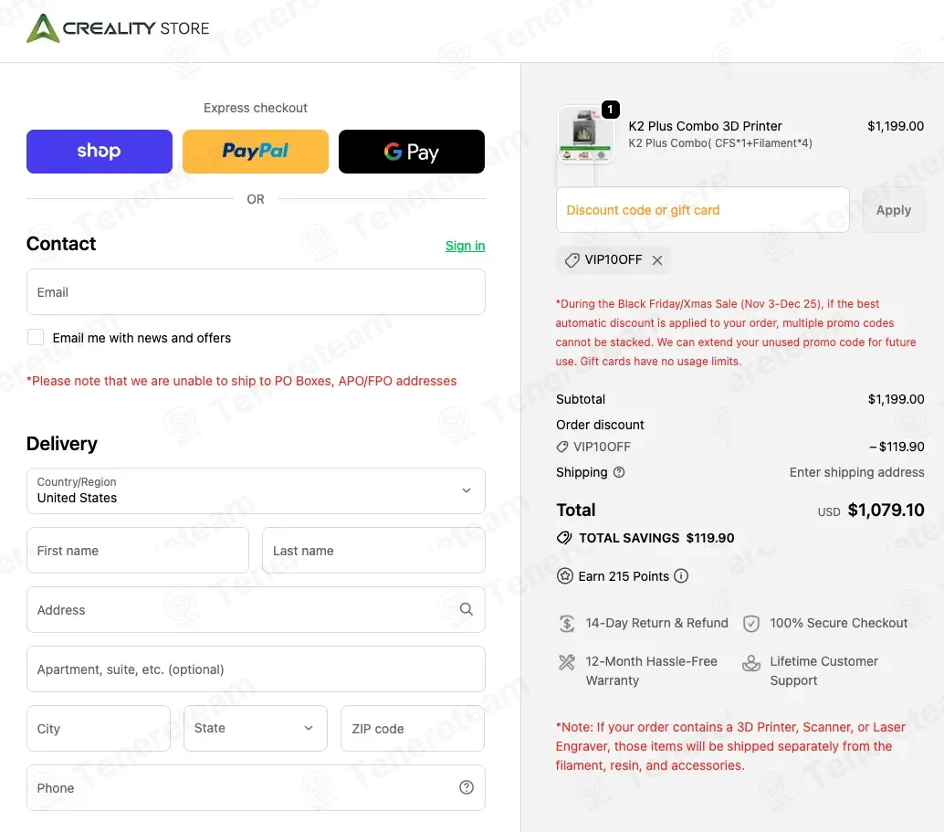Click the K2 Plus Combo product thumbnail
Screen dimensions: 944x832
(585, 134)
